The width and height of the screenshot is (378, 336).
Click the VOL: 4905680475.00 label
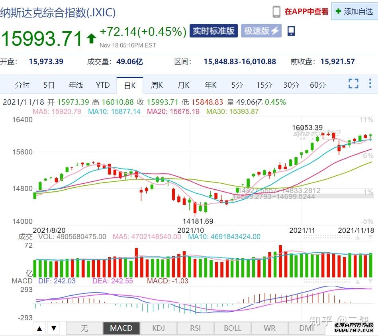tap(72, 237)
